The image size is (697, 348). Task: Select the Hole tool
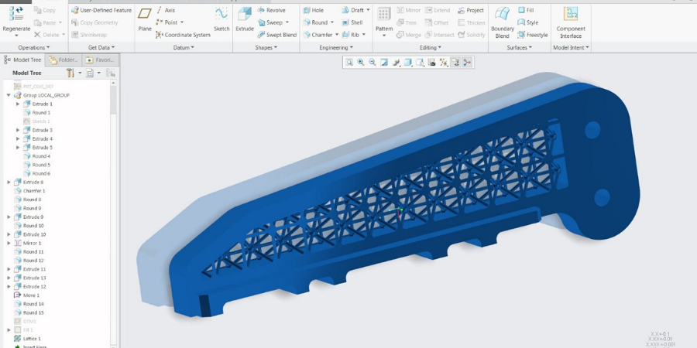313,10
